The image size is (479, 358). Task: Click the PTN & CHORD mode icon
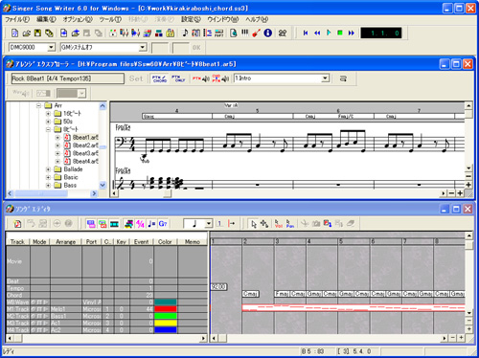159,78
